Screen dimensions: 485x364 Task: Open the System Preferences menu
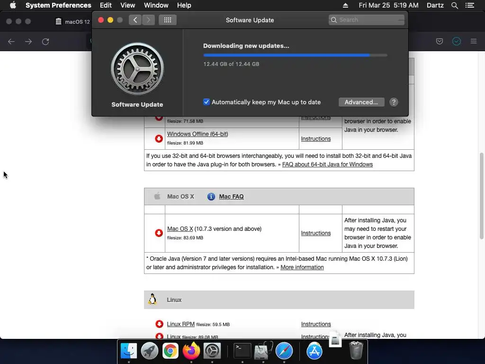click(58, 5)
